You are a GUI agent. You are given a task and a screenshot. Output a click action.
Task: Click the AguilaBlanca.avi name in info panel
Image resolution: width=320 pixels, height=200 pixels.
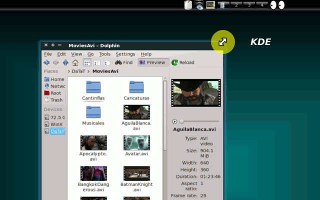pyautogui.click(x=194, y=129)
